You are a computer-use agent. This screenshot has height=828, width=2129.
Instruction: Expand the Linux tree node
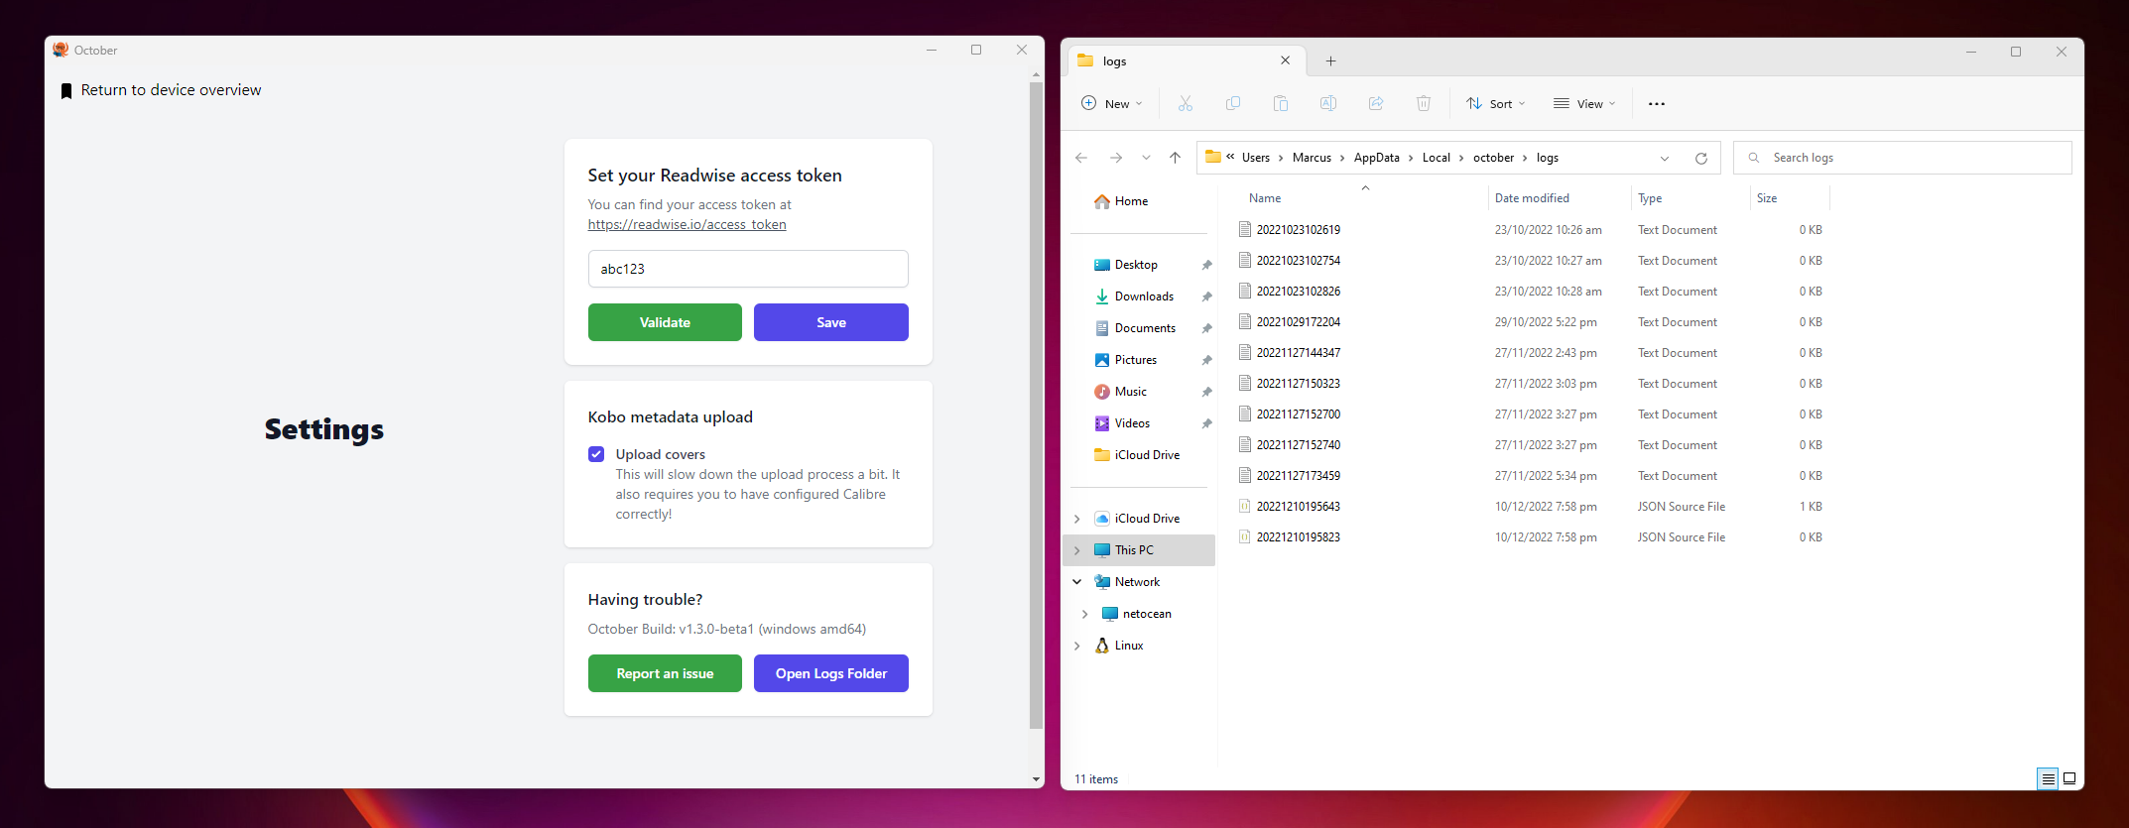(x=1077, y=646)
